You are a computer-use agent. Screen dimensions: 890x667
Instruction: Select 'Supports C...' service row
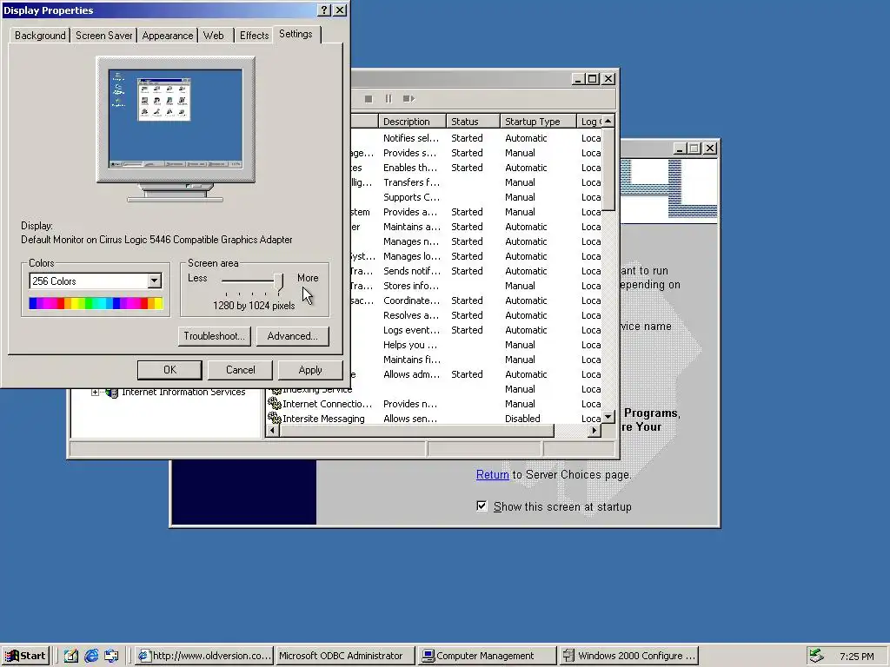[411, 197]
